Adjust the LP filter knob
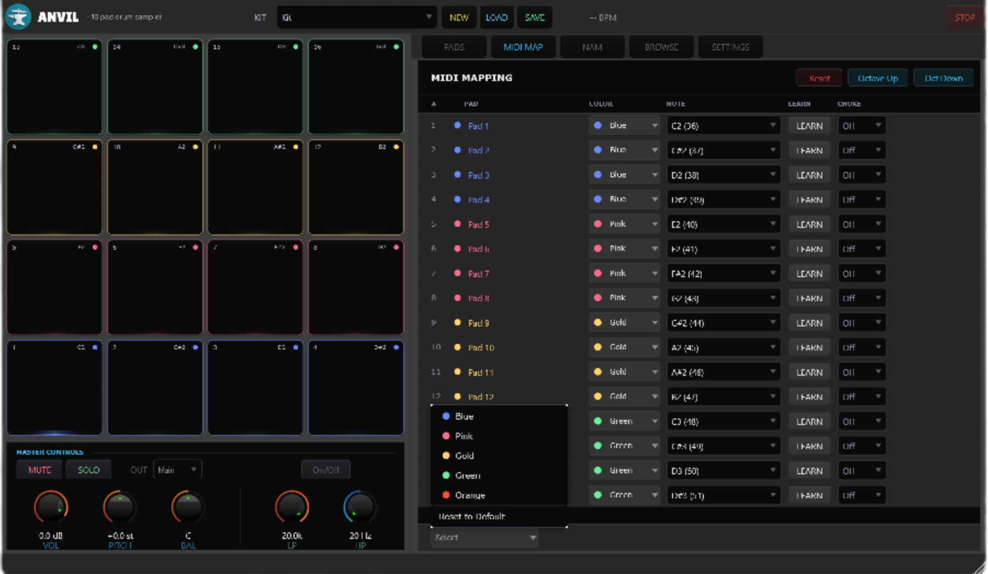Viewport: 988px width, 574px height. (x=292, y=507)
